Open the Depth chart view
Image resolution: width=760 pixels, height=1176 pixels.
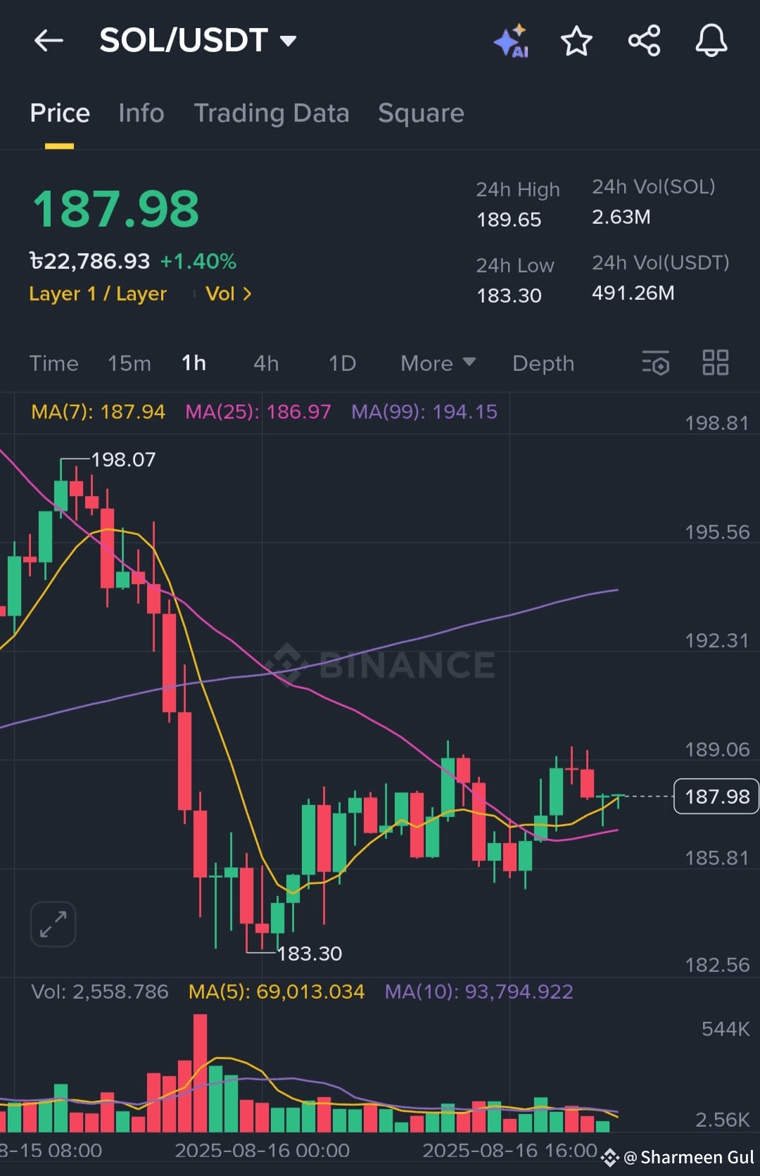[x=543, y=363]
